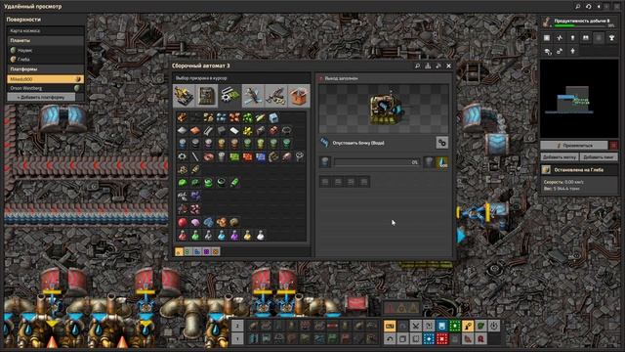Choose the red advanced circuit recipe
This screenshot has width=625, height=352.
tap(247, 156)
